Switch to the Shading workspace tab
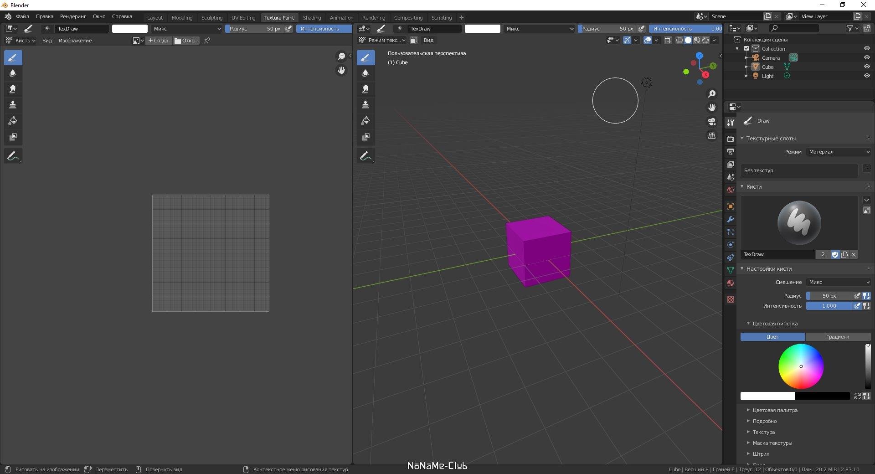Image resolution: width=875 pixels, height=474 pixels. (312, 18)
